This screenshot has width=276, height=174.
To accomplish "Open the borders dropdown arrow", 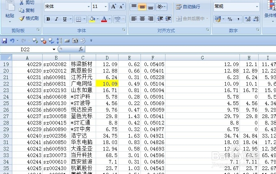I will point(84,19).
